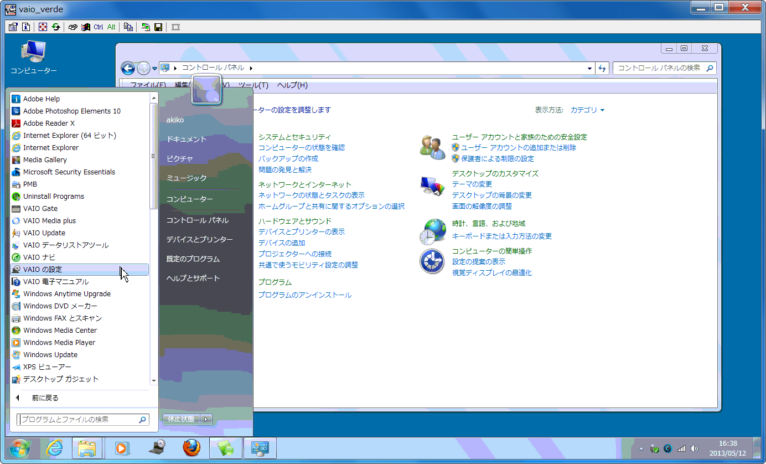The height and width of the screenshot is (464, 766).
Task: Refresh the VNC screen
Action: click(56, 27)
